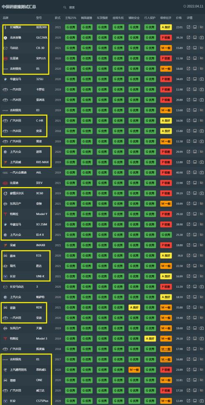
Task: Open the detail link for the ONE row
Action: [x=188, y=380]
